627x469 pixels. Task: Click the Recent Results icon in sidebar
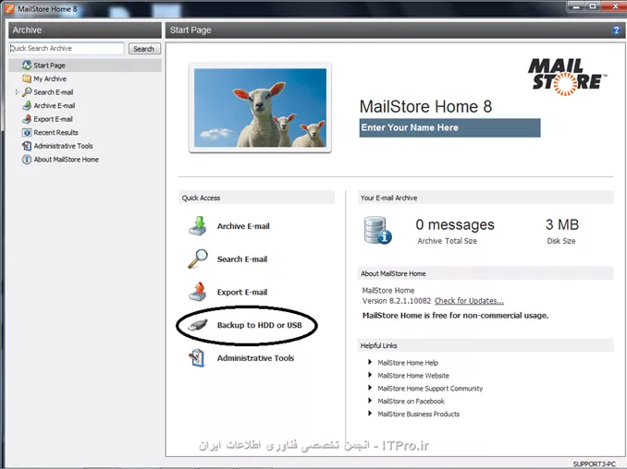point(27,133)
